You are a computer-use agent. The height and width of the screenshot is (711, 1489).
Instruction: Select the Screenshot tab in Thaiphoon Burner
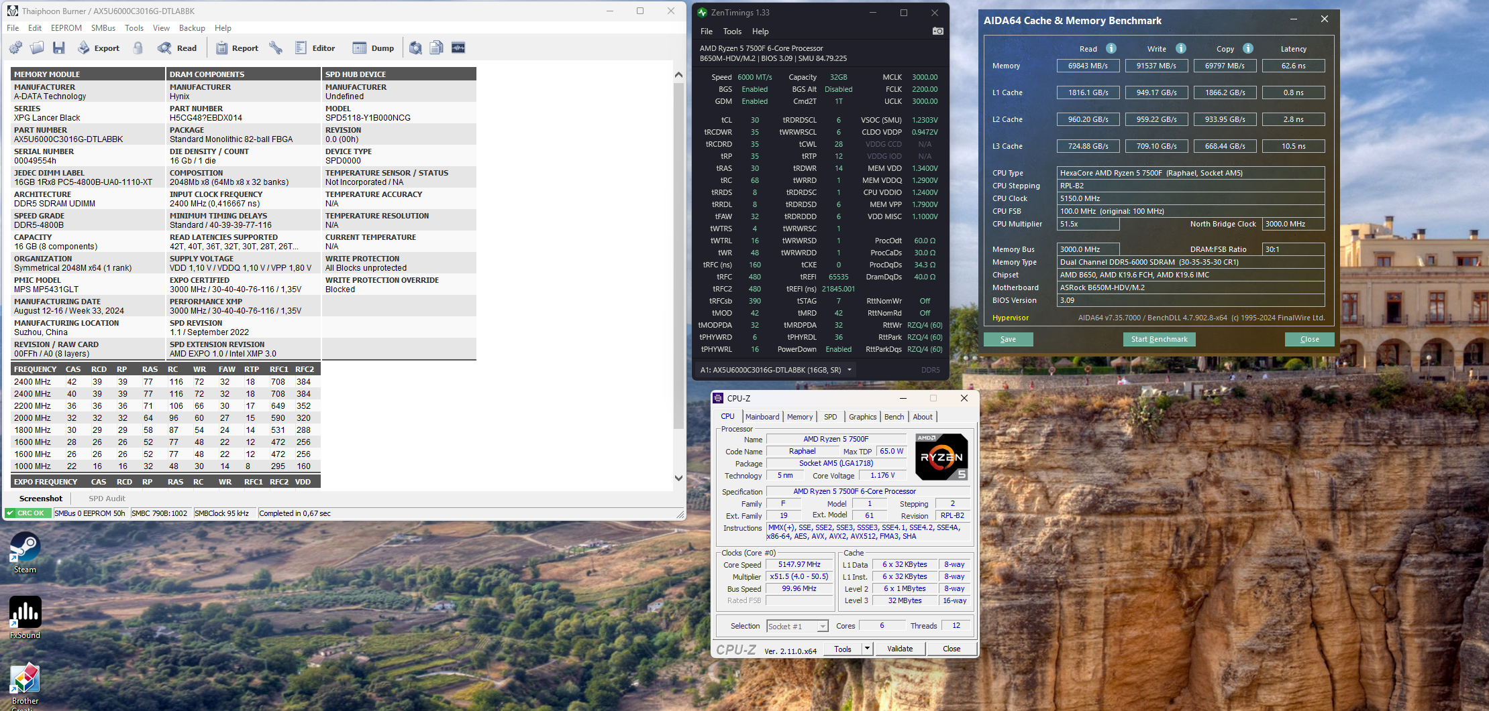click(x=41, y=499)
